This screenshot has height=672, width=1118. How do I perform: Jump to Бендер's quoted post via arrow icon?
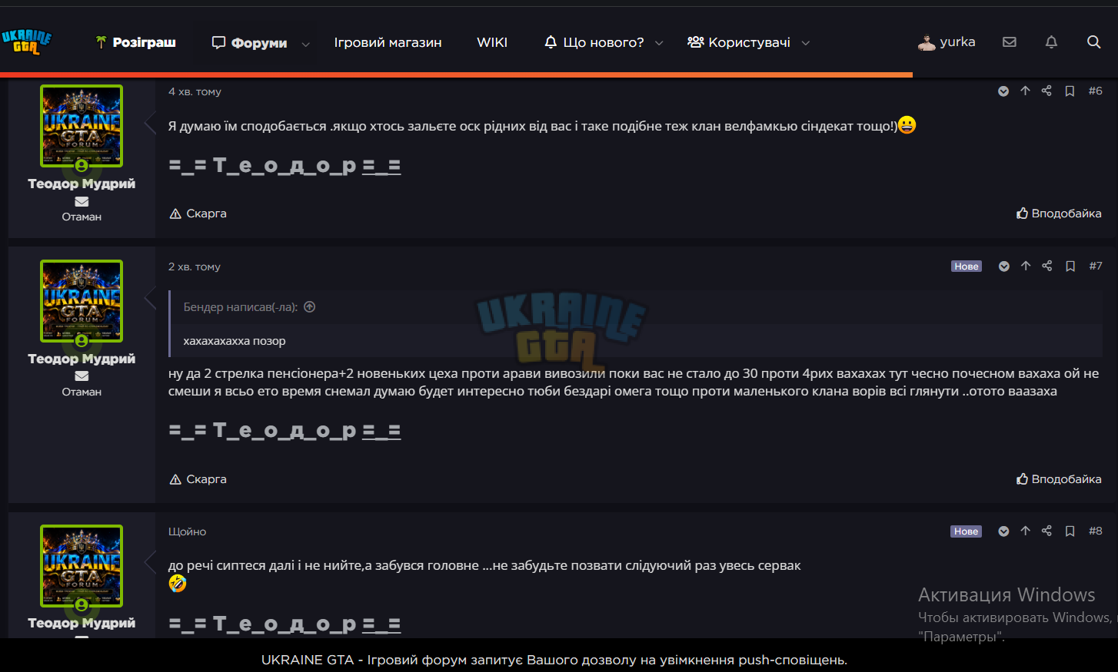(310, 307)
